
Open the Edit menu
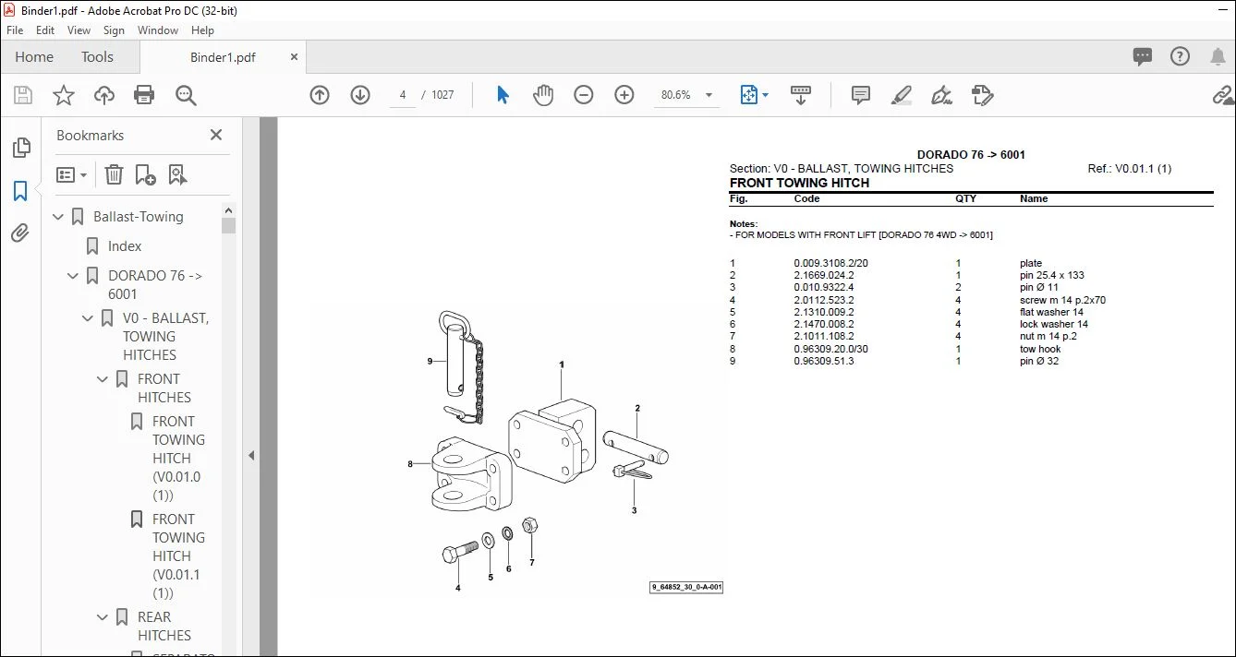(45, 30)
